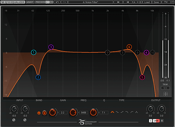Click the redo arrow icon
The height and width of the screenshot is (127, 175).
pos(64,2)
